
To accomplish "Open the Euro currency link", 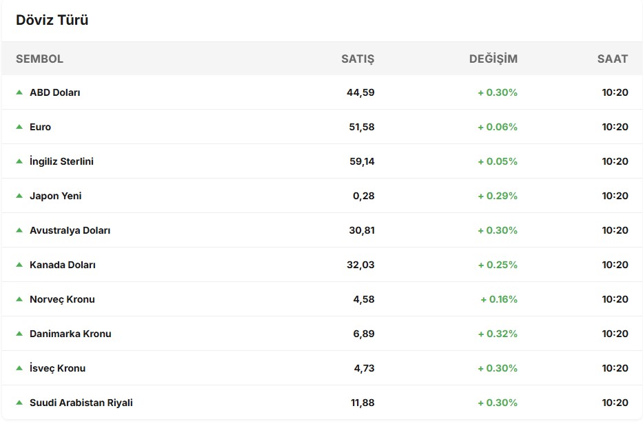I will (40, 127).
